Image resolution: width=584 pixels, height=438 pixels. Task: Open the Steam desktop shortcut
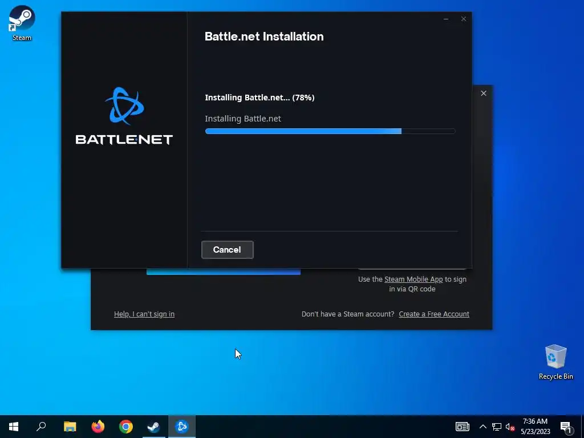coord(22,23)
